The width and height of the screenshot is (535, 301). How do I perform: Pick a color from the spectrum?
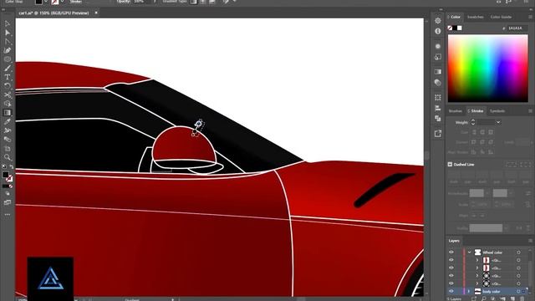pyautogui.click(x=488, y=69)
